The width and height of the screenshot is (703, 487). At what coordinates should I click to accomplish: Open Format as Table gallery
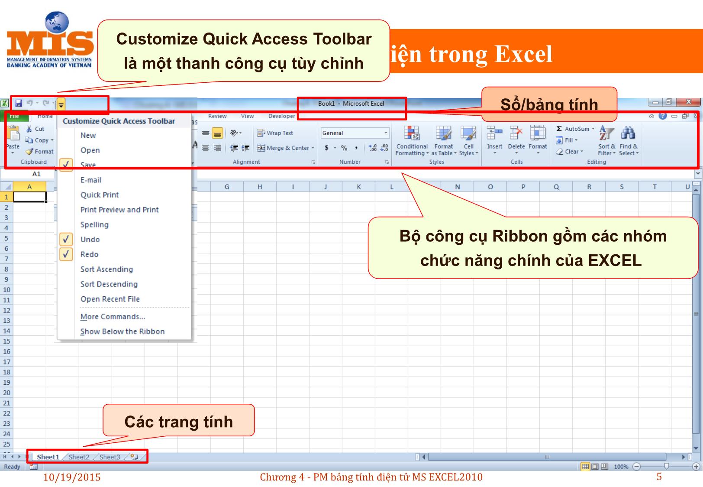click(444, 141)
